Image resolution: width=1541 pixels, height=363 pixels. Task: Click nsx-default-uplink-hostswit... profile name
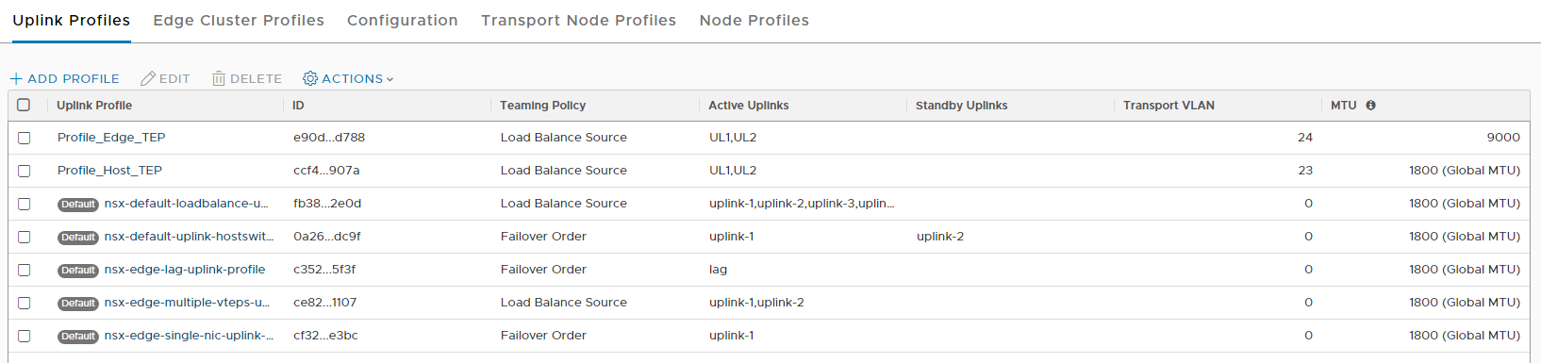[x=189, y=237]
